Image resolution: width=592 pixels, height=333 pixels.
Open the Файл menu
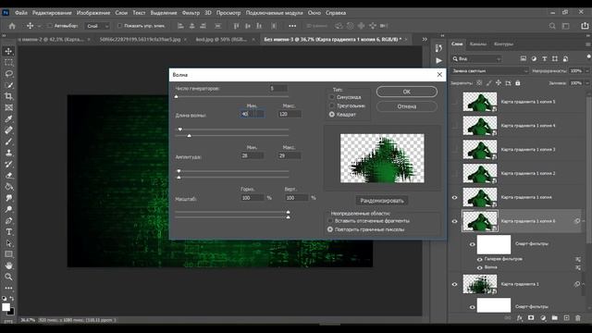click(20, 12)
